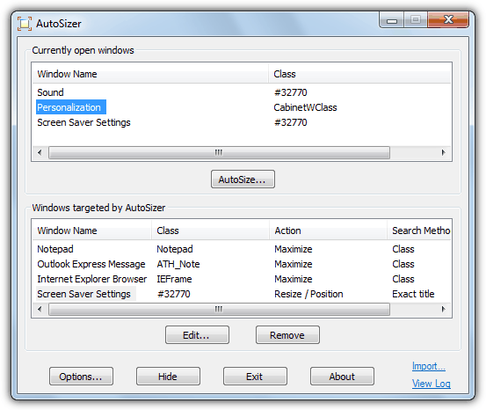
Task: Click right scroll arrow of open windows list
Action: coord(443,152)
